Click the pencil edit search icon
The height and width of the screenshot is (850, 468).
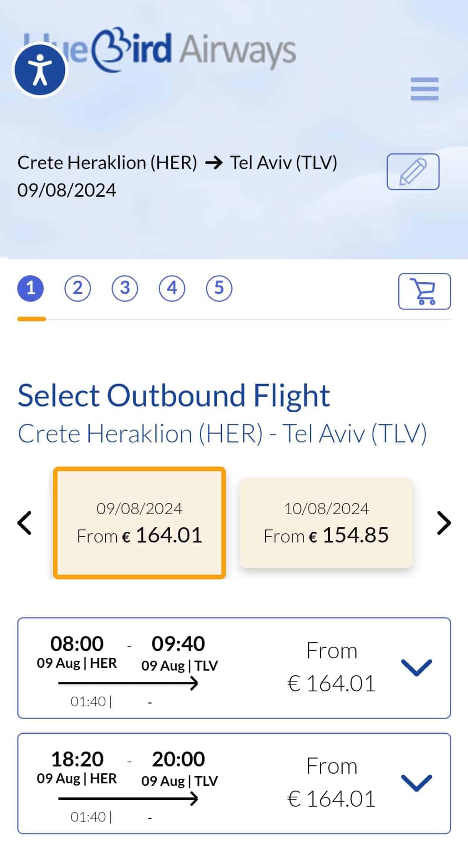point(413,171)
